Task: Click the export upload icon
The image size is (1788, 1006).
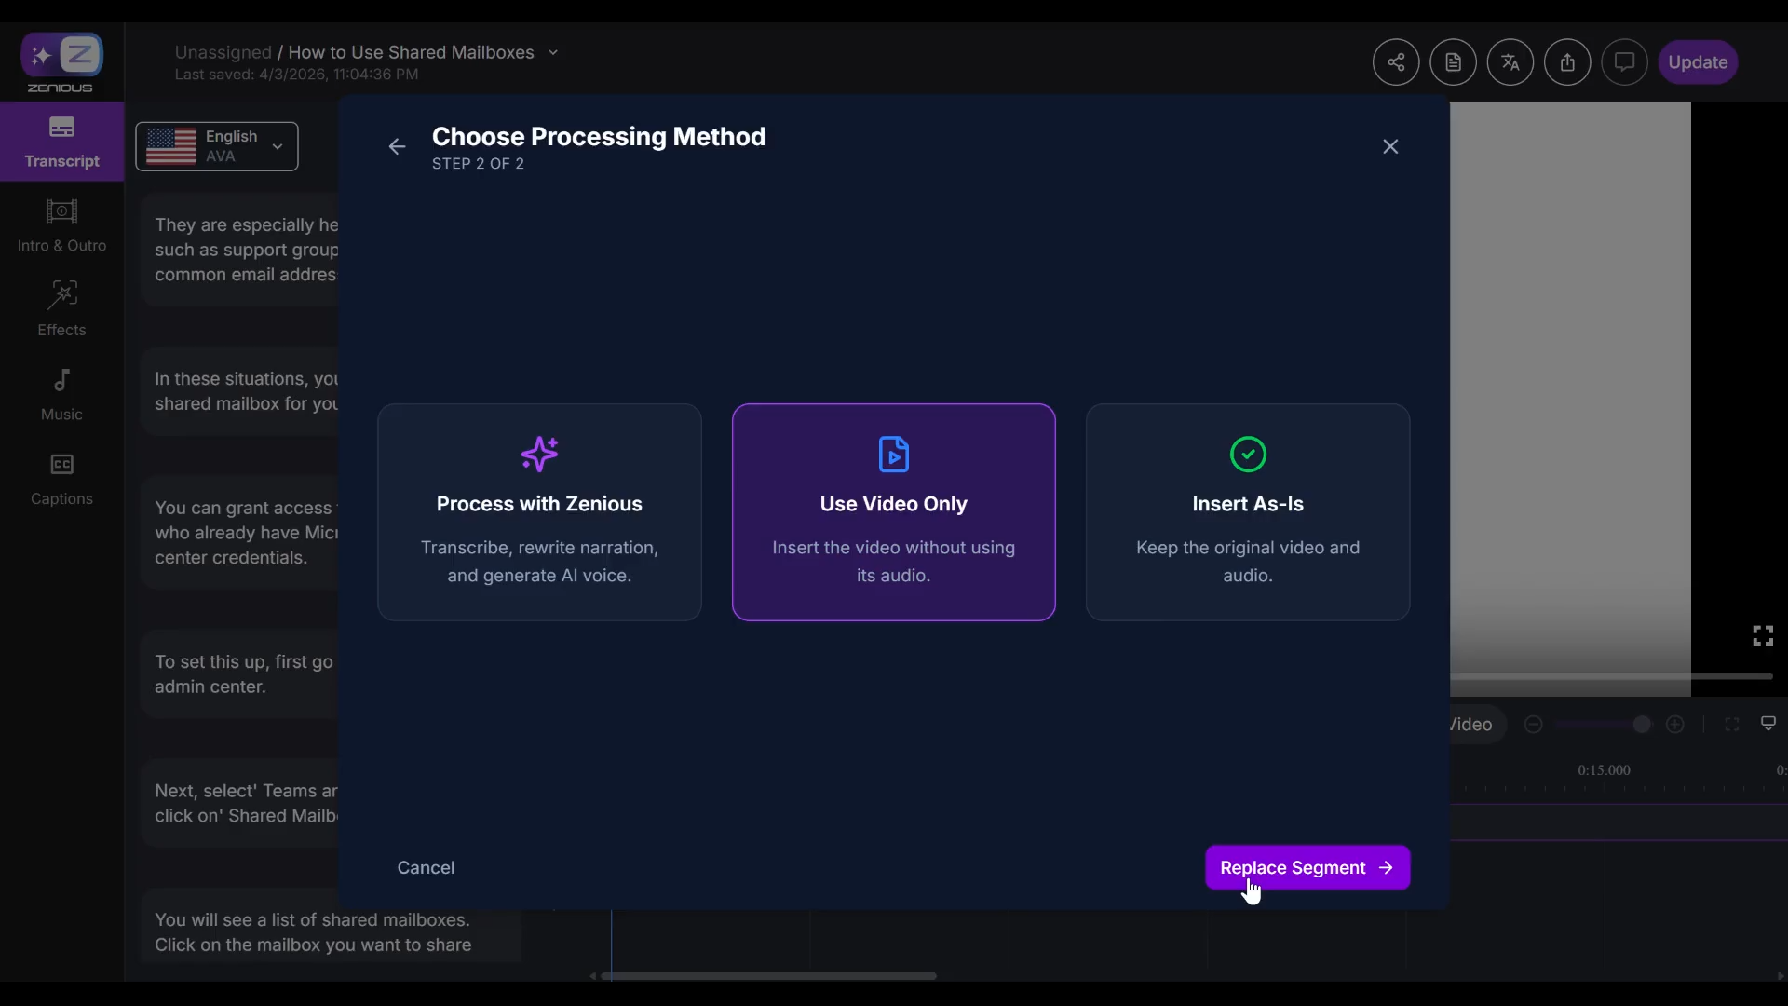Action: pos(1567,62)
